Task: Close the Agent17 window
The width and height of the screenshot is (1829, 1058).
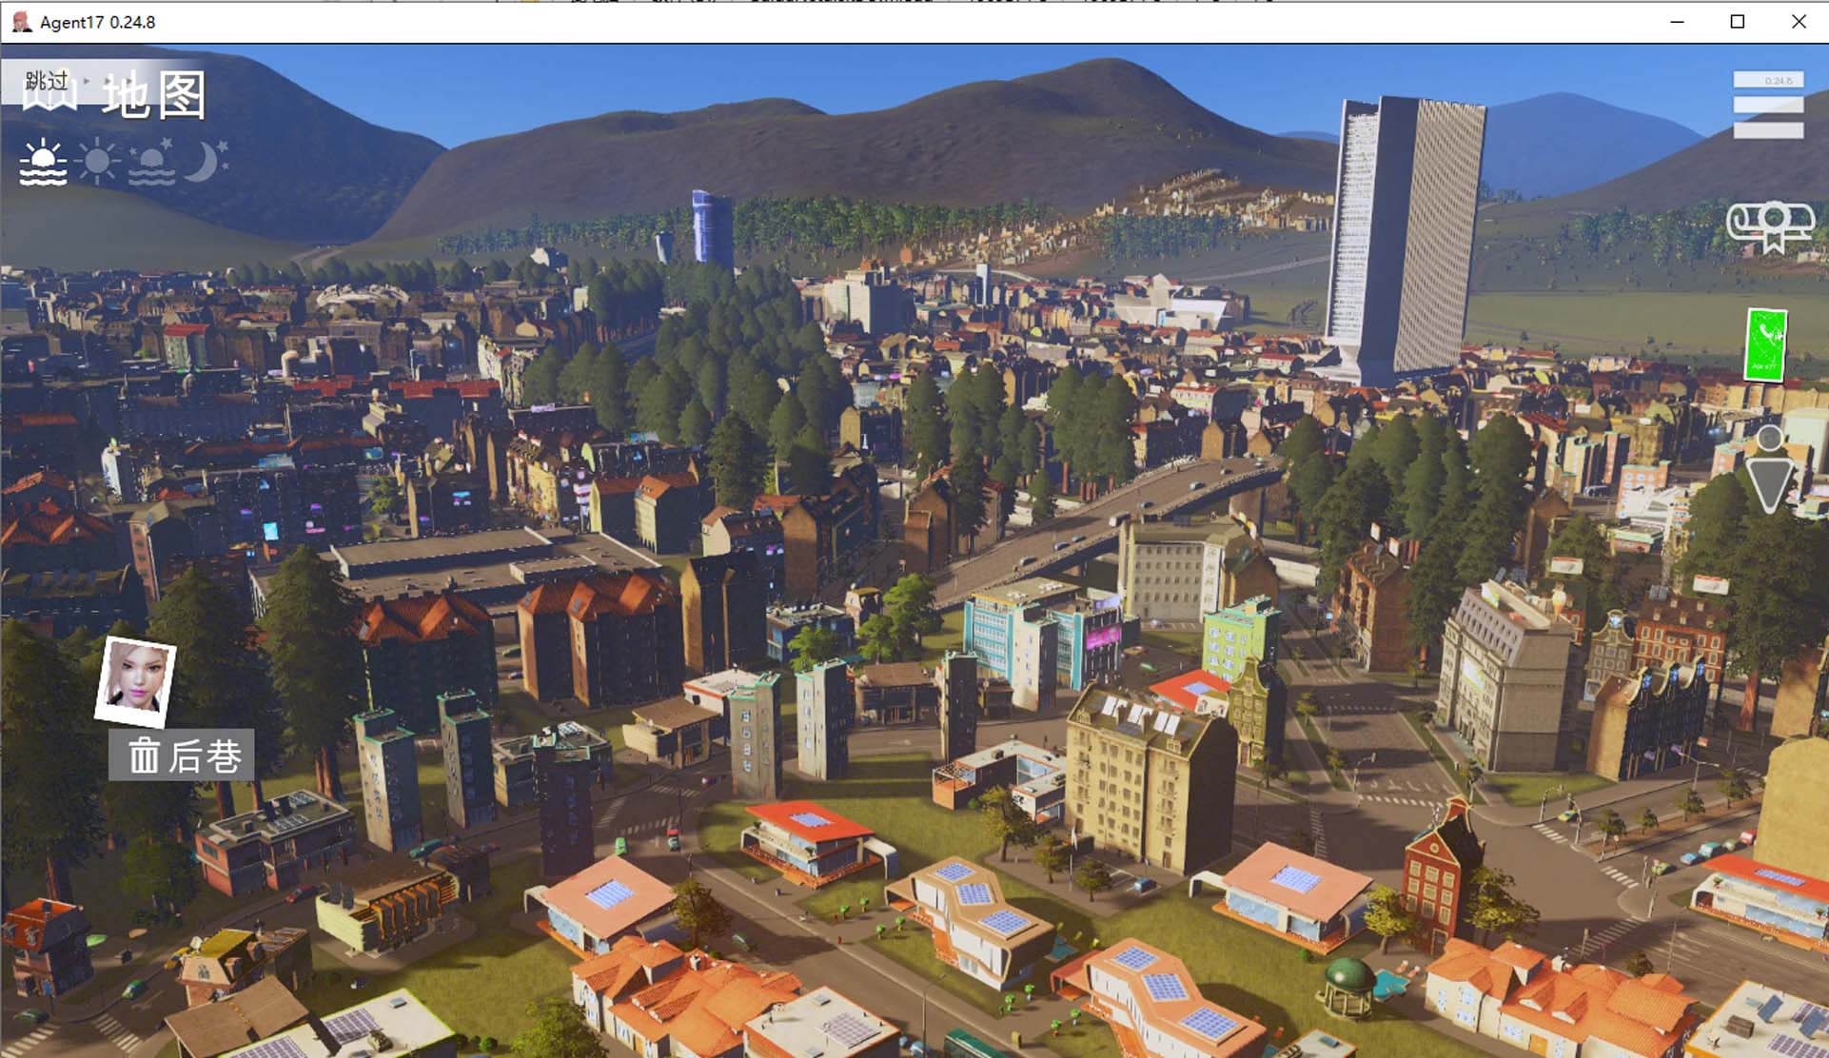Action: click(x=1798, y=21)
